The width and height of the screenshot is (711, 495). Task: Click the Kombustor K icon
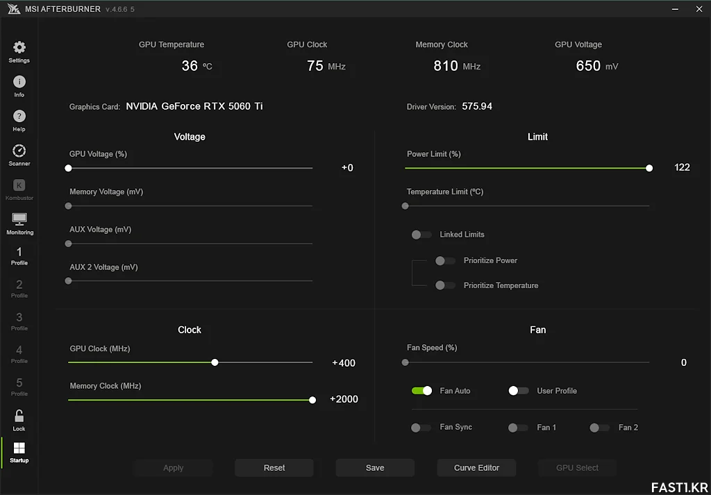(19, 185)
